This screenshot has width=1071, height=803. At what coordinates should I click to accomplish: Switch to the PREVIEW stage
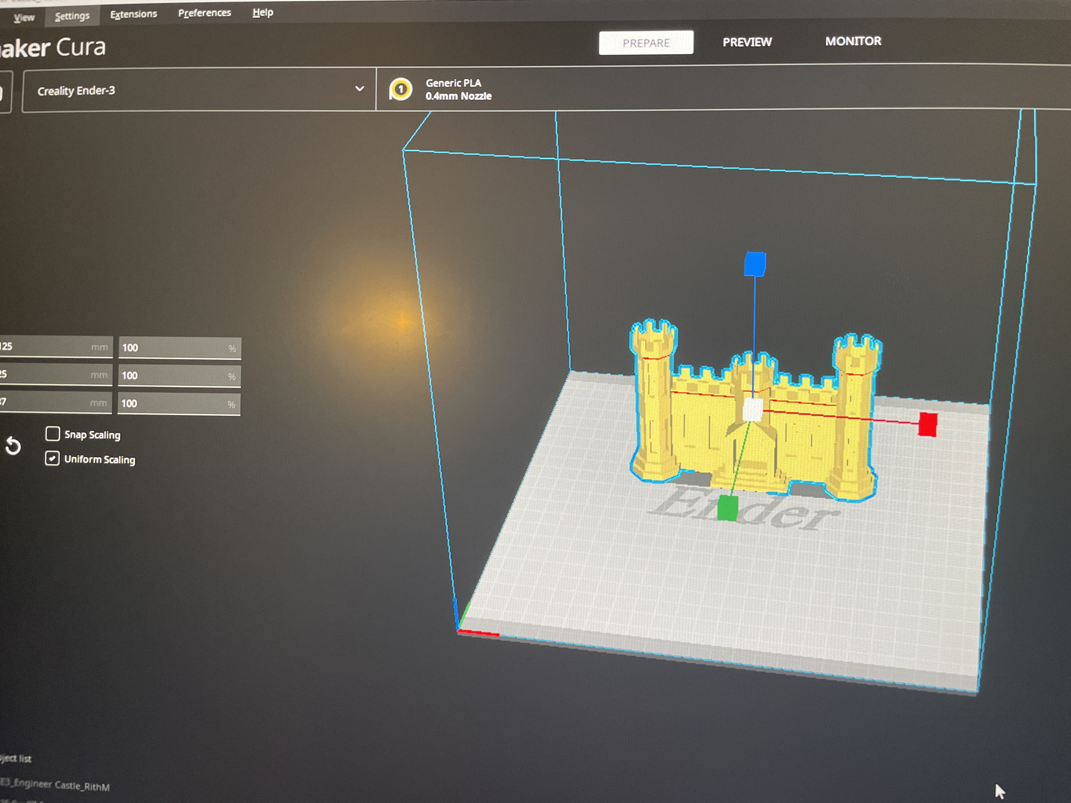point(747,42)
